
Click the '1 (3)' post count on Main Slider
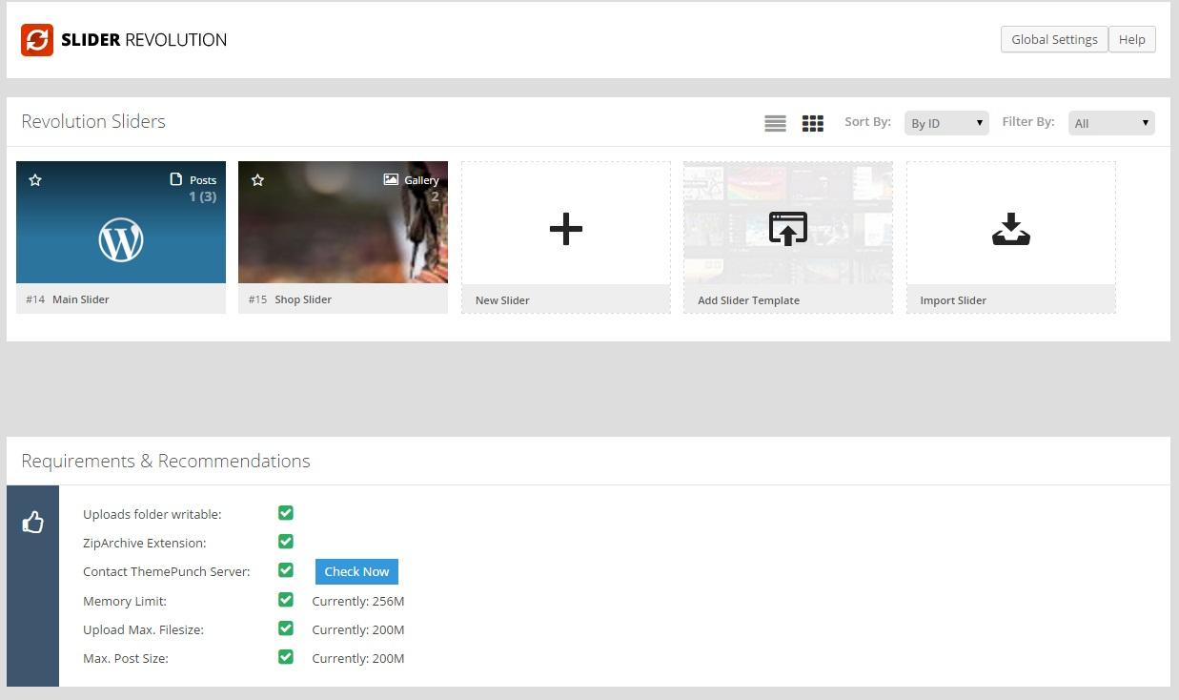(202, 197)
